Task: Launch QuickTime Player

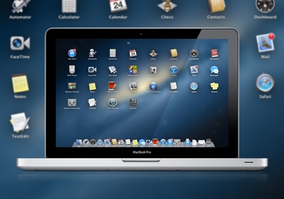Action: 153,86
